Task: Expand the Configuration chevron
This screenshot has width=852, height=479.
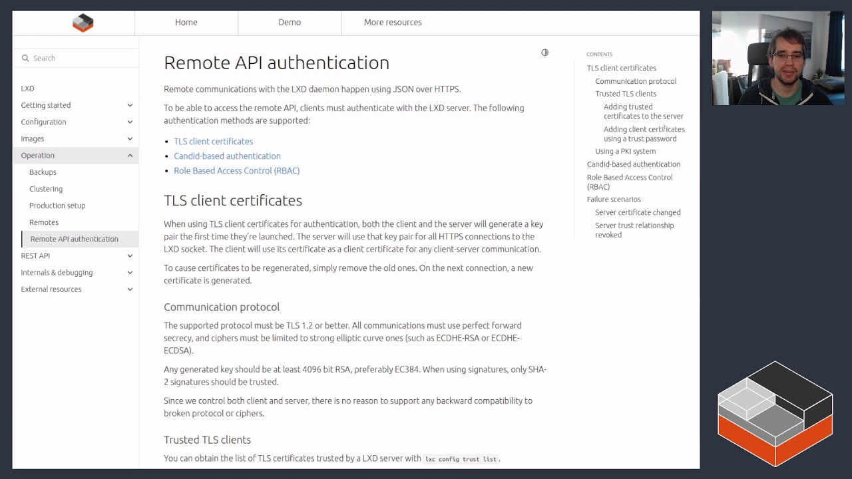Action: pos(130,122)
